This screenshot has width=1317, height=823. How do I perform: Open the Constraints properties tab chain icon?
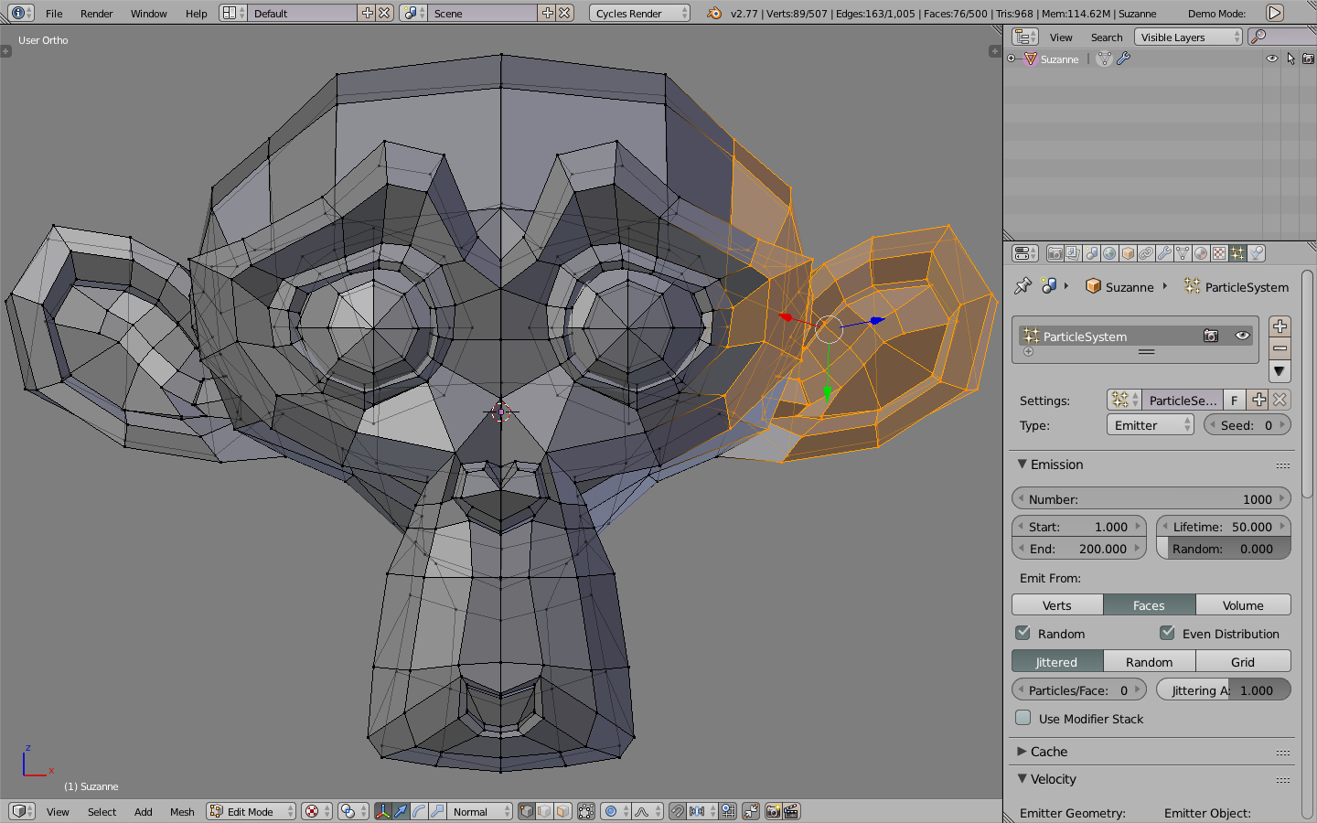click(x=1146, y=253)
